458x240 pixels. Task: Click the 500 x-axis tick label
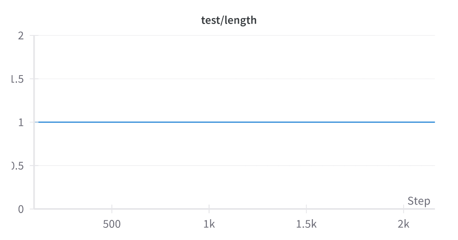112,225
